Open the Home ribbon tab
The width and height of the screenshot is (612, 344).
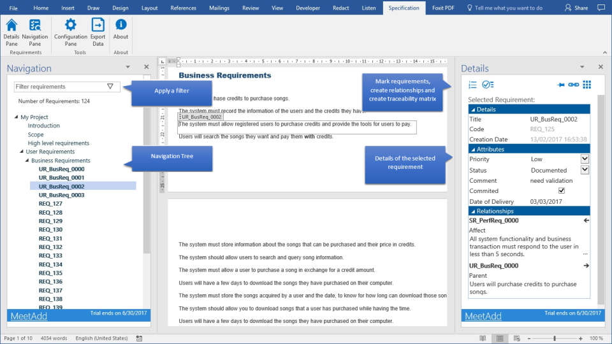click(x=41, y=8)
